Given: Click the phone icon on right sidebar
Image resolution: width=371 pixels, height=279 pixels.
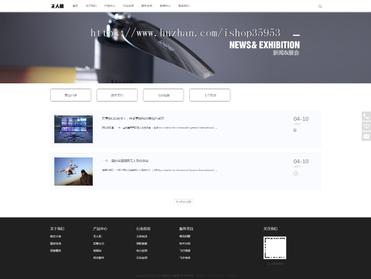Looking at the screenshot, I should [x=366, y=116].
